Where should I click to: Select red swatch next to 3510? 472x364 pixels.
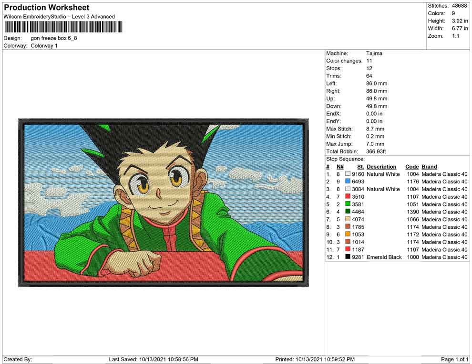(x=348, y=196)
